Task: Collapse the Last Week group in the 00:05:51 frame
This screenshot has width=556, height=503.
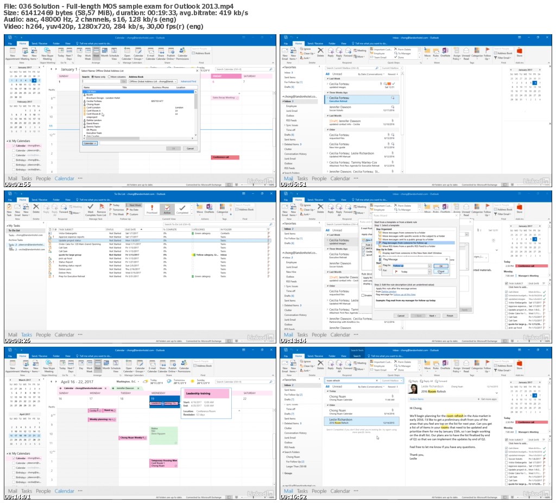Action: click(x=327, y=79)
